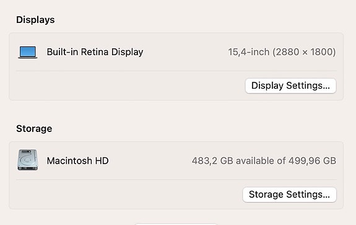Click the 499,96 GB total capacity value
This screenshot has height=225, width=356.
[x=312, y=161]
